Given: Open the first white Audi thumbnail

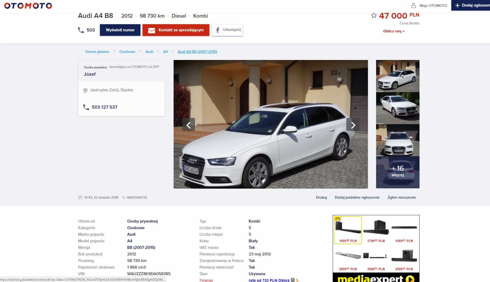Looking at the screenshot, I should [398, 76].
